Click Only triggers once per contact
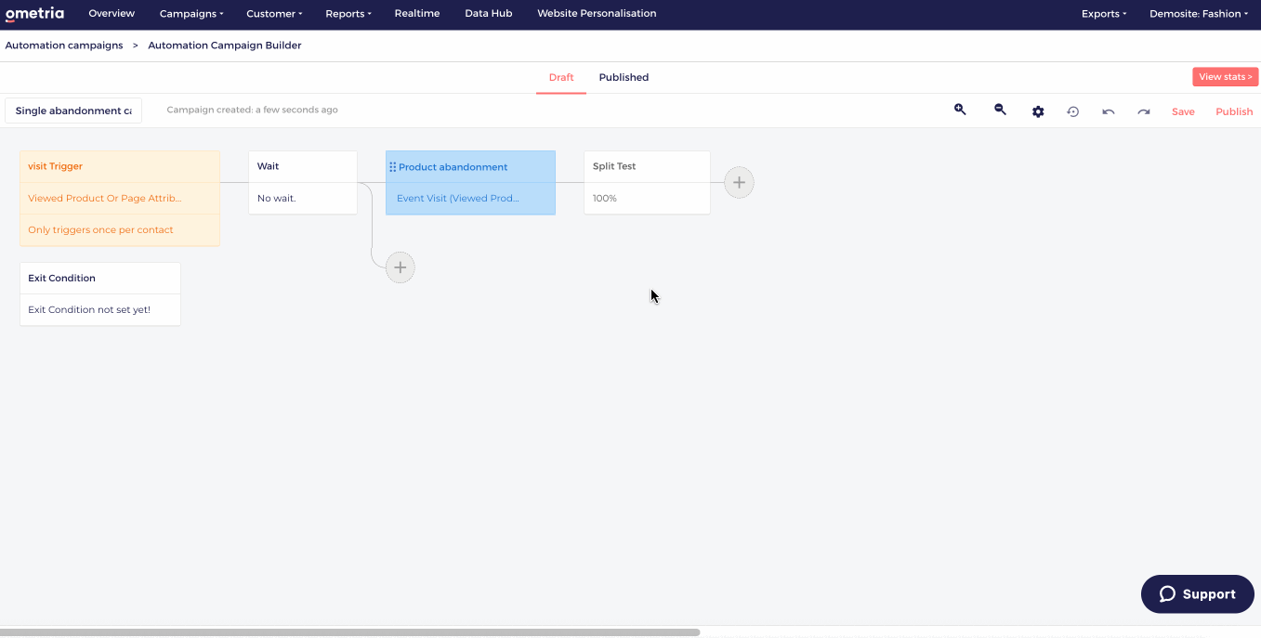1261x638 pixels. (x=120, y=229)
